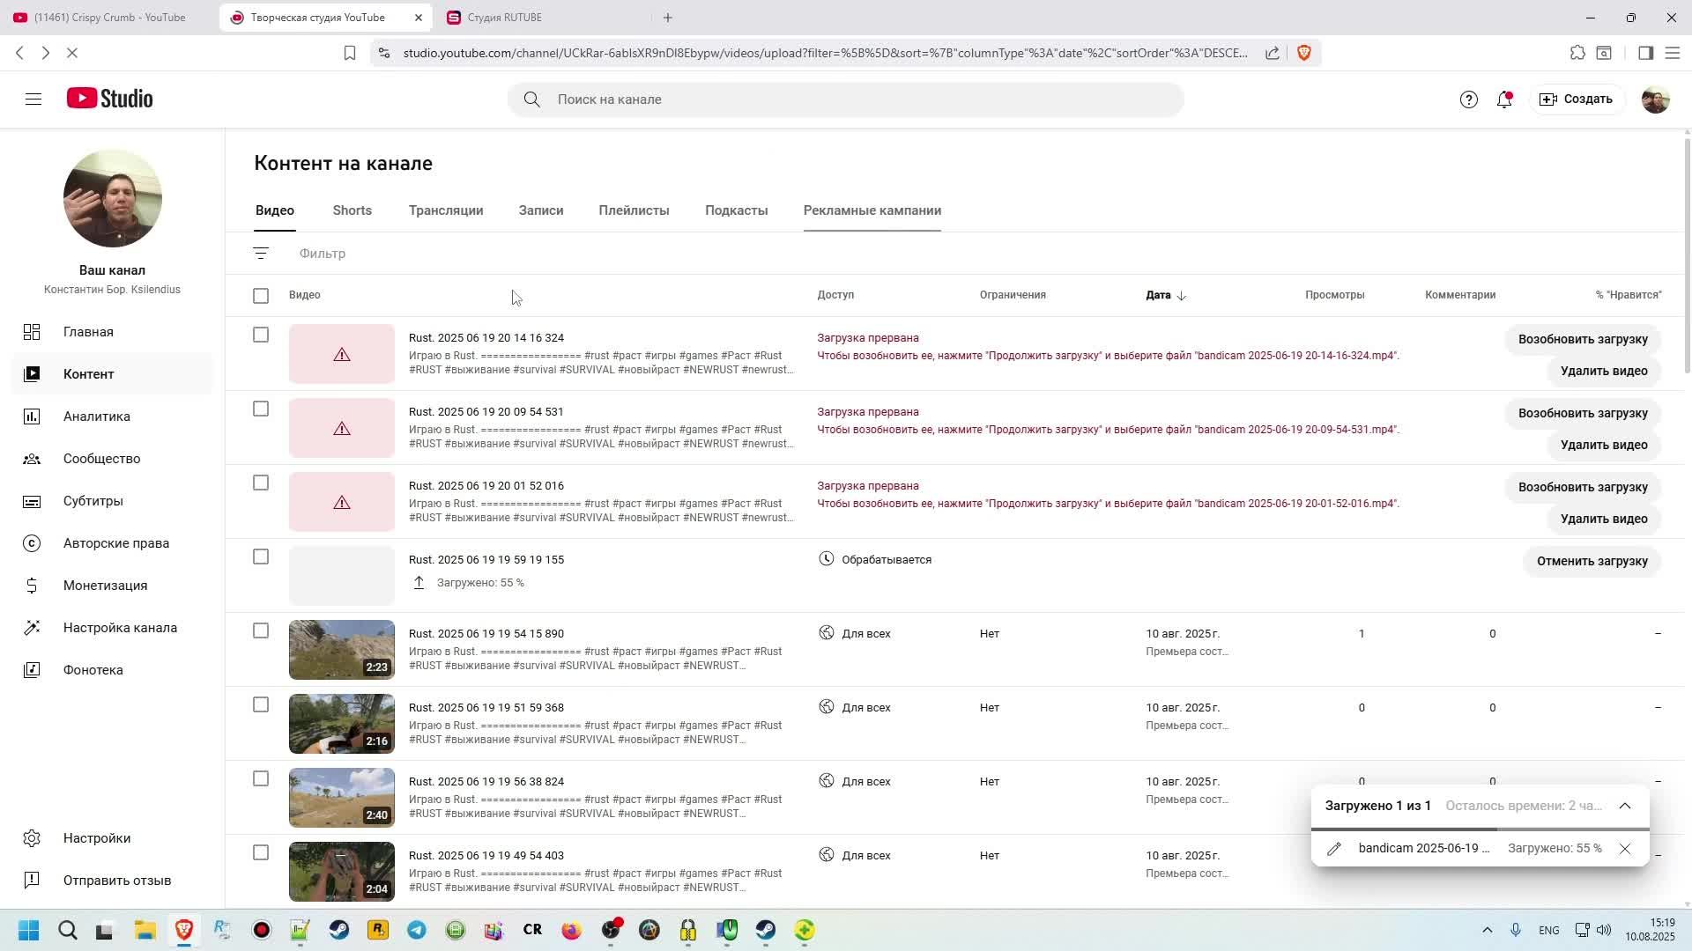Switch to the Плейлисты tab
This screenshot has width=1692, height=951.
[x=634, y=210]
